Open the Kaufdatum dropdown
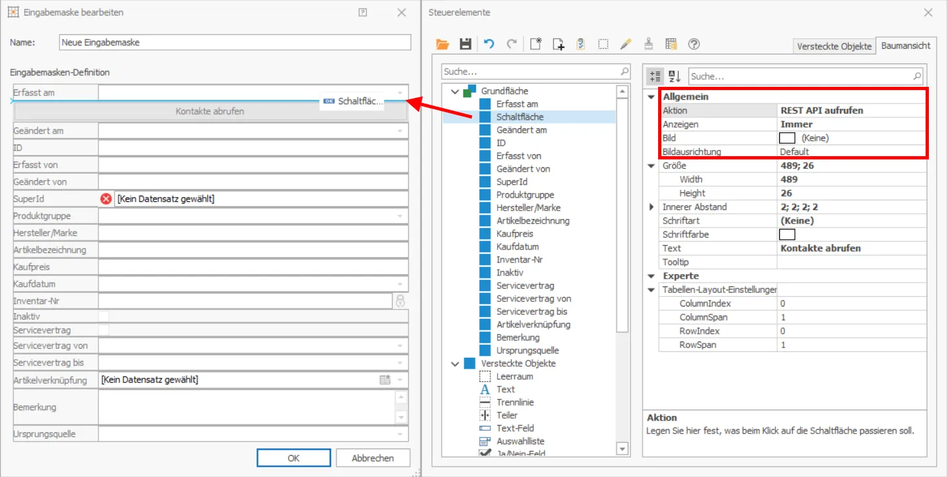This screenshot has height=477, width=947. [x=400, y=284]
